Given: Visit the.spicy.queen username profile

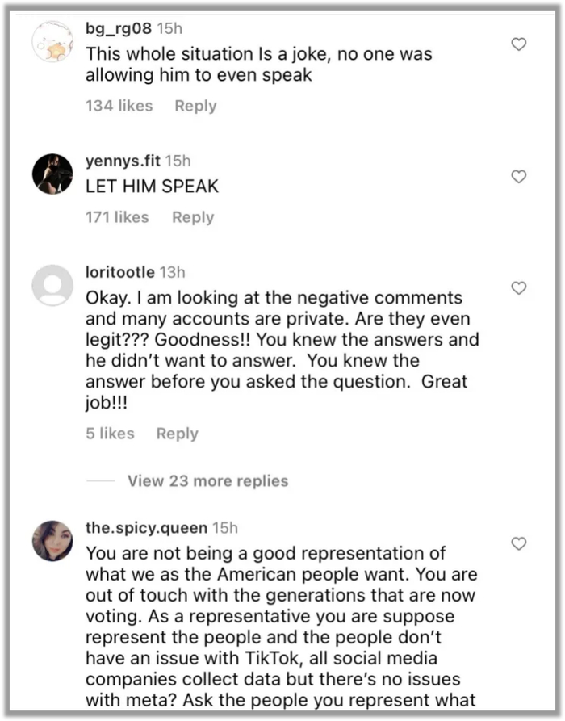Looking at the screenshot, I should pos(145,529).
